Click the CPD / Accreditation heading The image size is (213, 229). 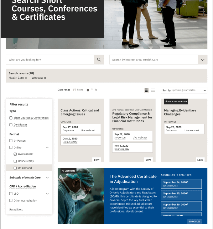tap(23, 186)
